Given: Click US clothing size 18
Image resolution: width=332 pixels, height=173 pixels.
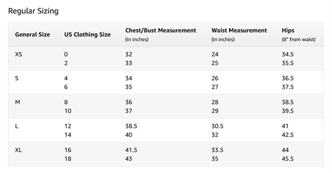Looking at the screenshot, I should pos(67,159).
